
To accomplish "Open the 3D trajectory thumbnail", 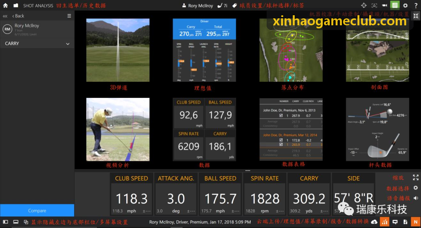I will tap(118, 50).
